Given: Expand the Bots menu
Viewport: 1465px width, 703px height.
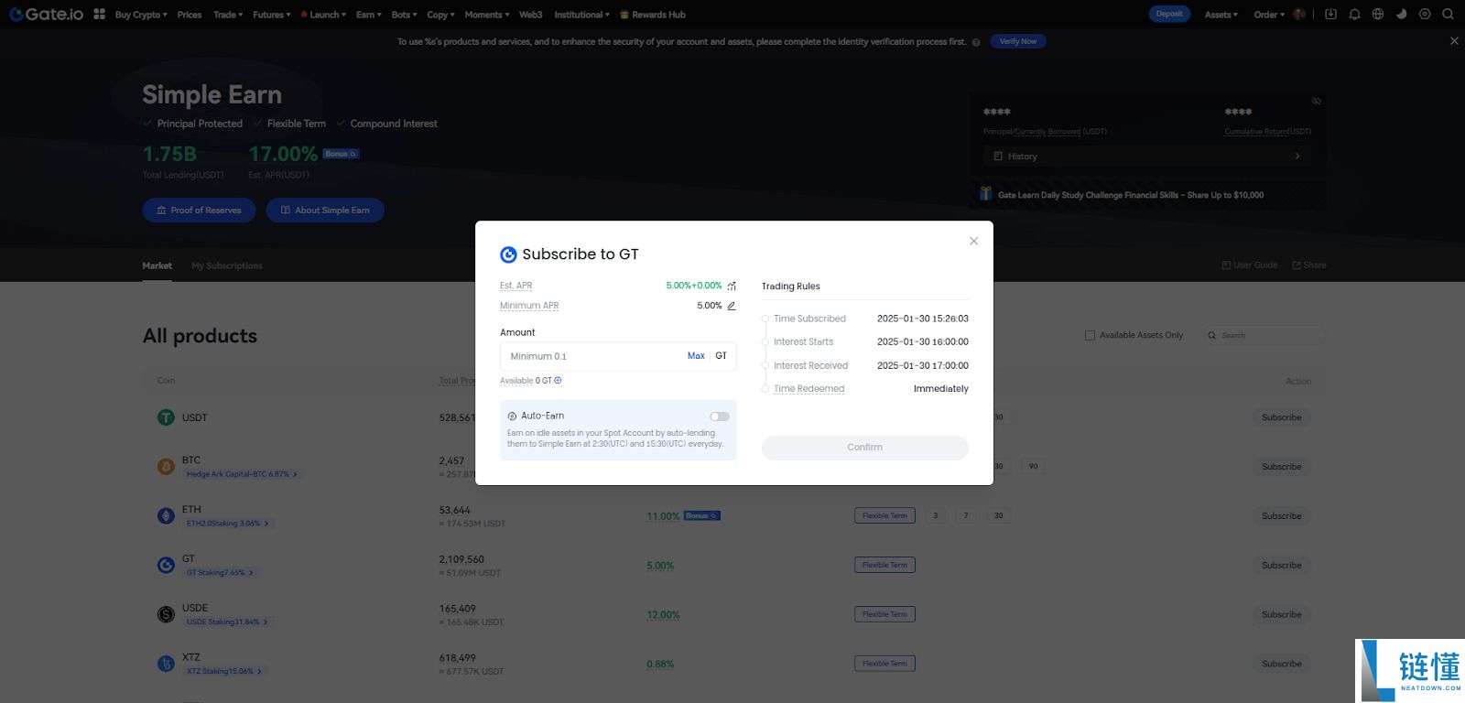Looking at the screenshot, I should [404, 15].
